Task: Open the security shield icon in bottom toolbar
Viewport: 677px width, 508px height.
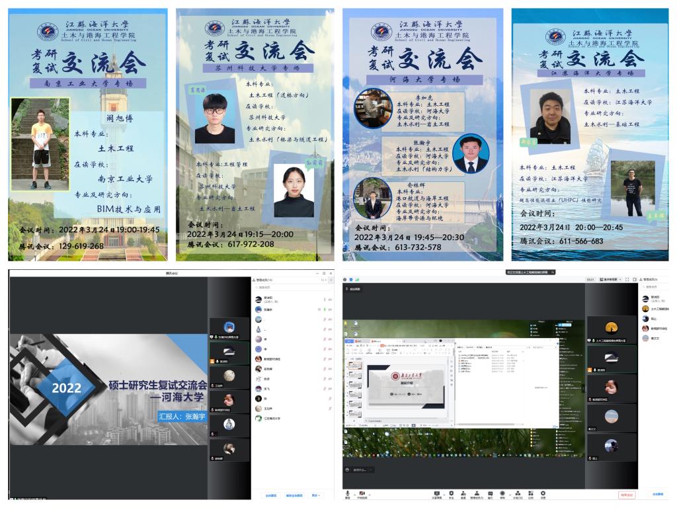Action: (451, 493)
